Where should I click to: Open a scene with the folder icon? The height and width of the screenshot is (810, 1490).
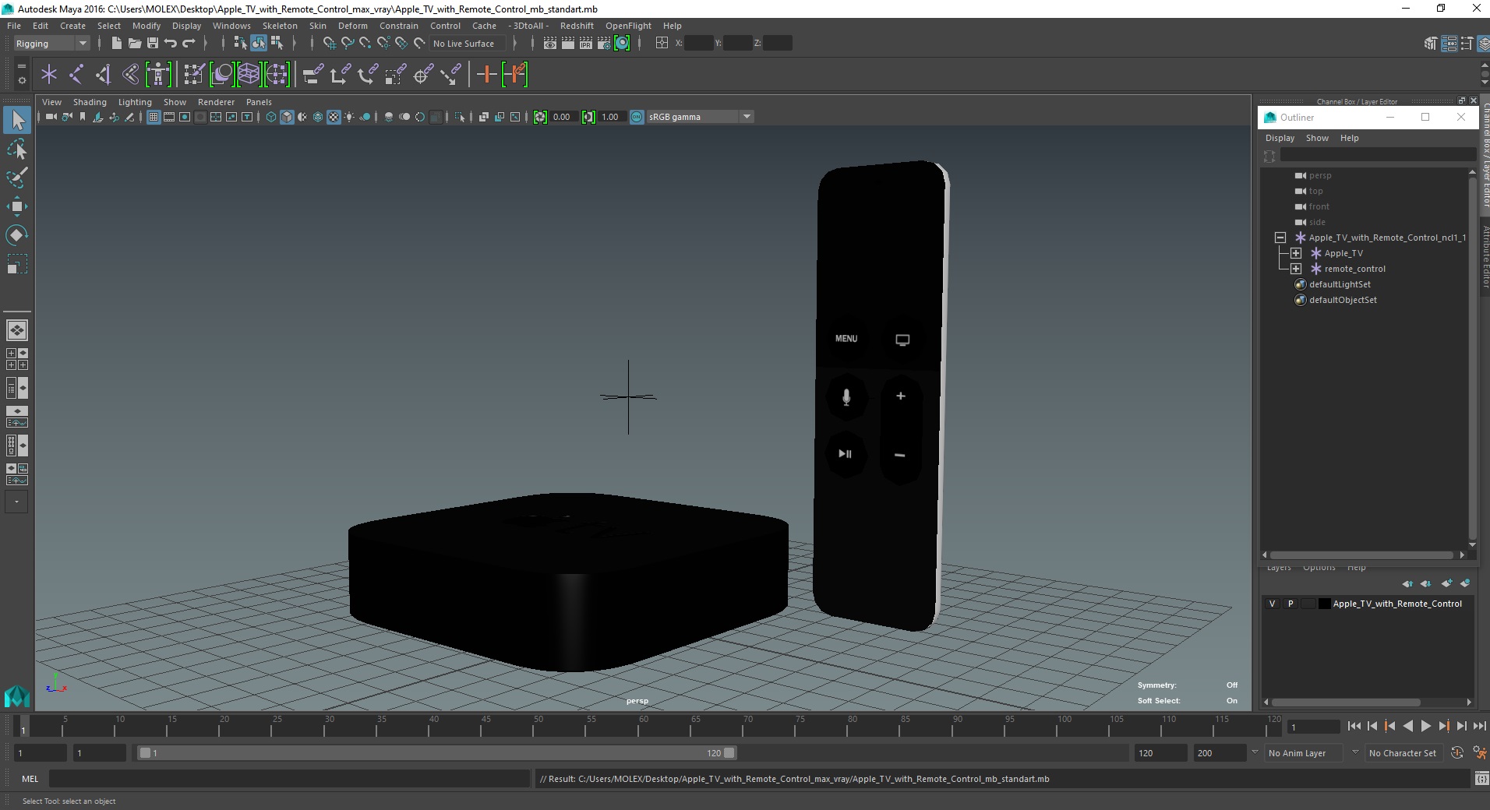(x=134, y=44)
